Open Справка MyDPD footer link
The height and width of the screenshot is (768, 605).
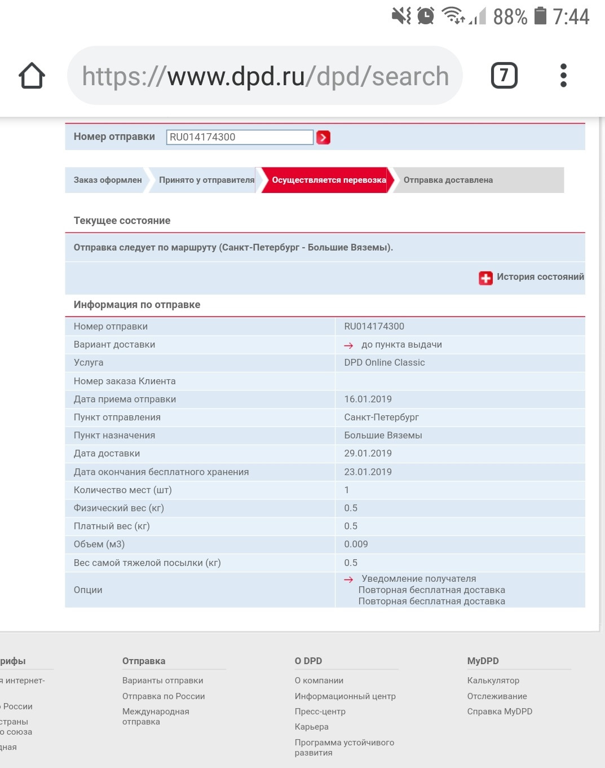coord(500,712)
